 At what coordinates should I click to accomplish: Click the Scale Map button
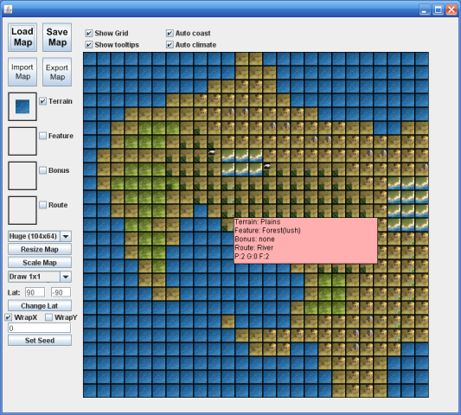pyautogui.click(x=40, y=263)
